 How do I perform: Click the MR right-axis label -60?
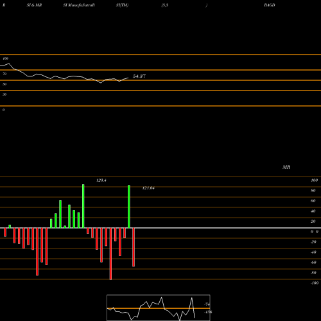pyautogui.click(x=313, y=263)
